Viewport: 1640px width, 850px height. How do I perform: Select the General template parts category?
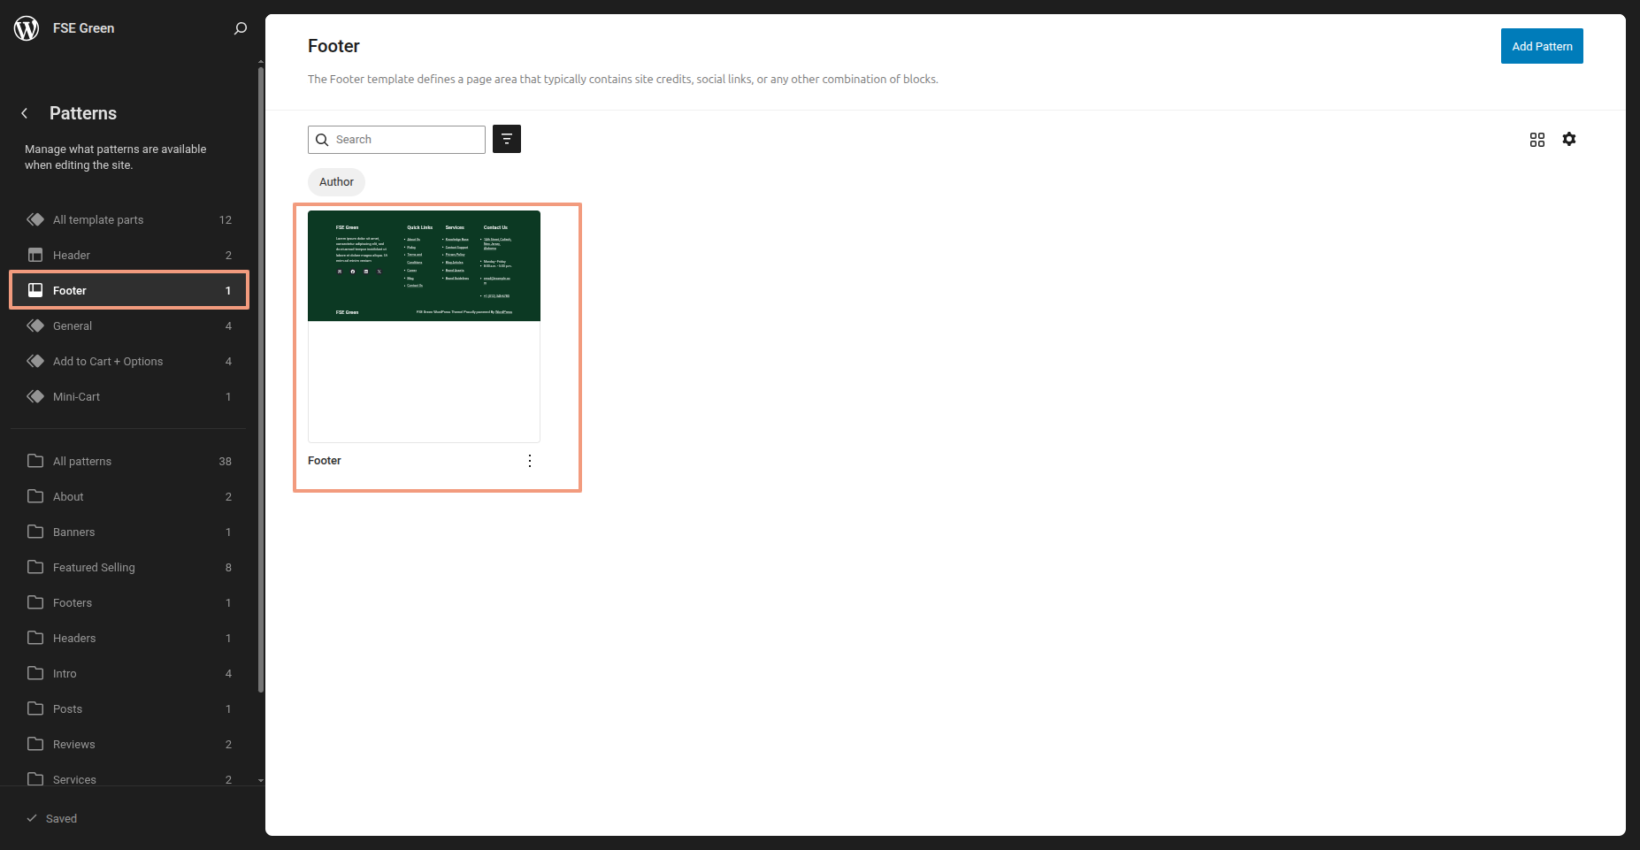click(x=73, y=325)
